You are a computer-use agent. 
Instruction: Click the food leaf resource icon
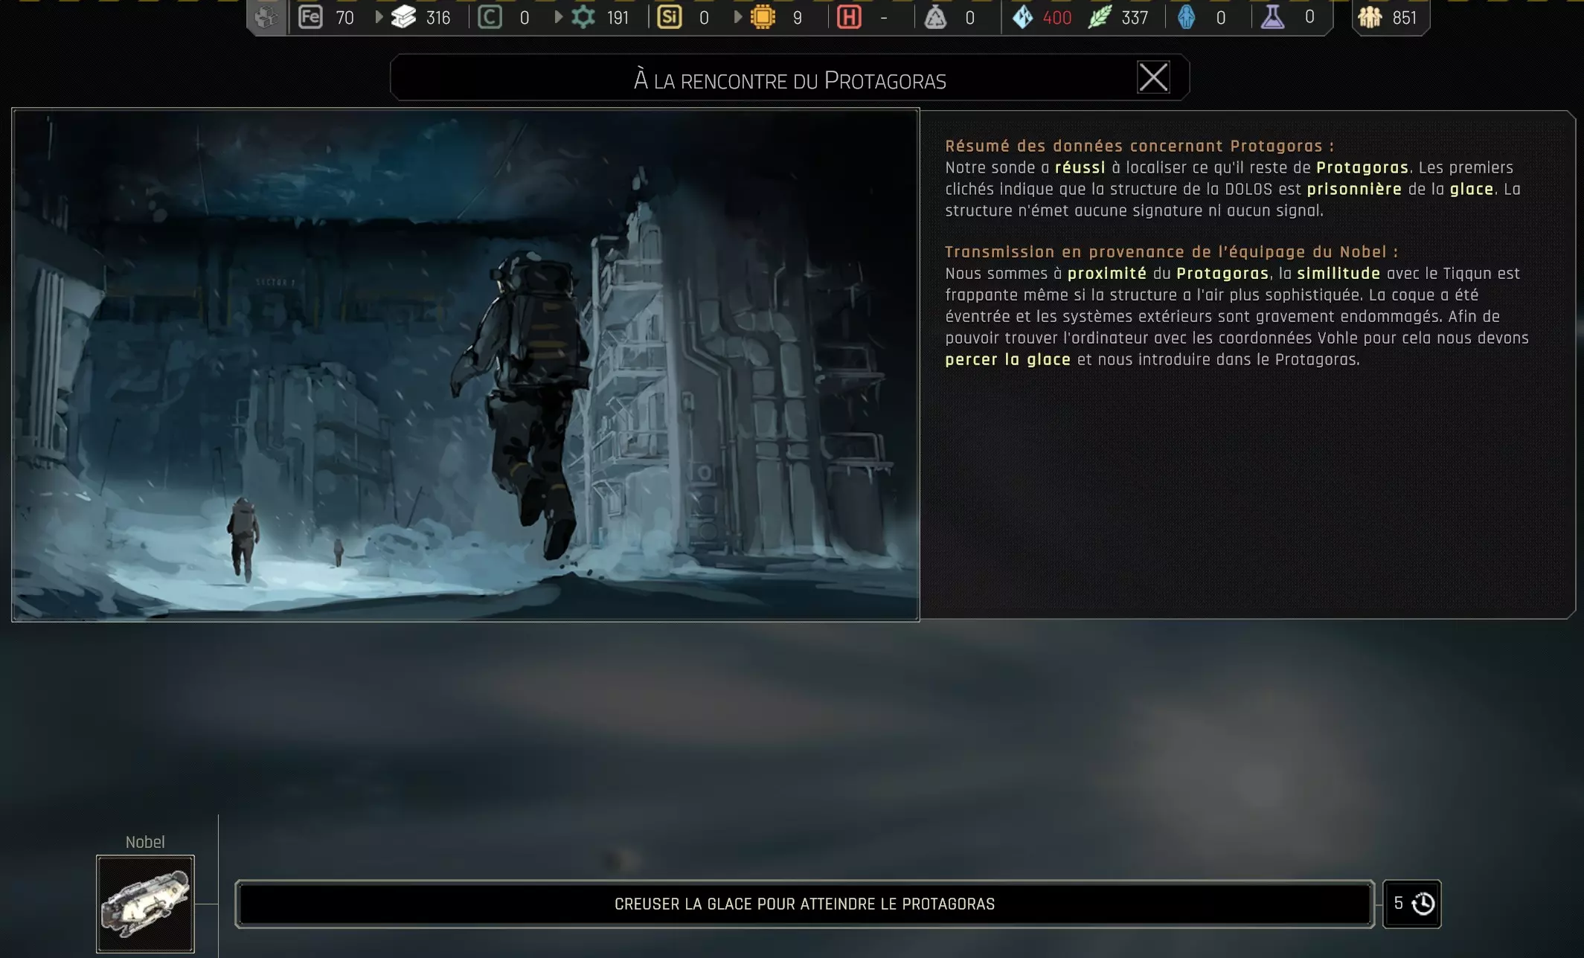[x=1100, y=17]
